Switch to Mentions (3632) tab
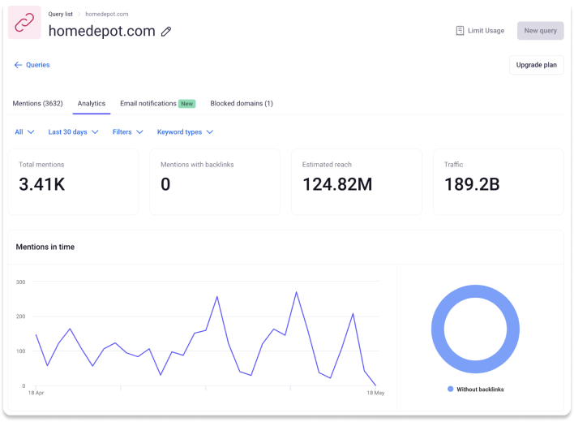The width and height of the screenshot is (574, 422). coord(38,103)
